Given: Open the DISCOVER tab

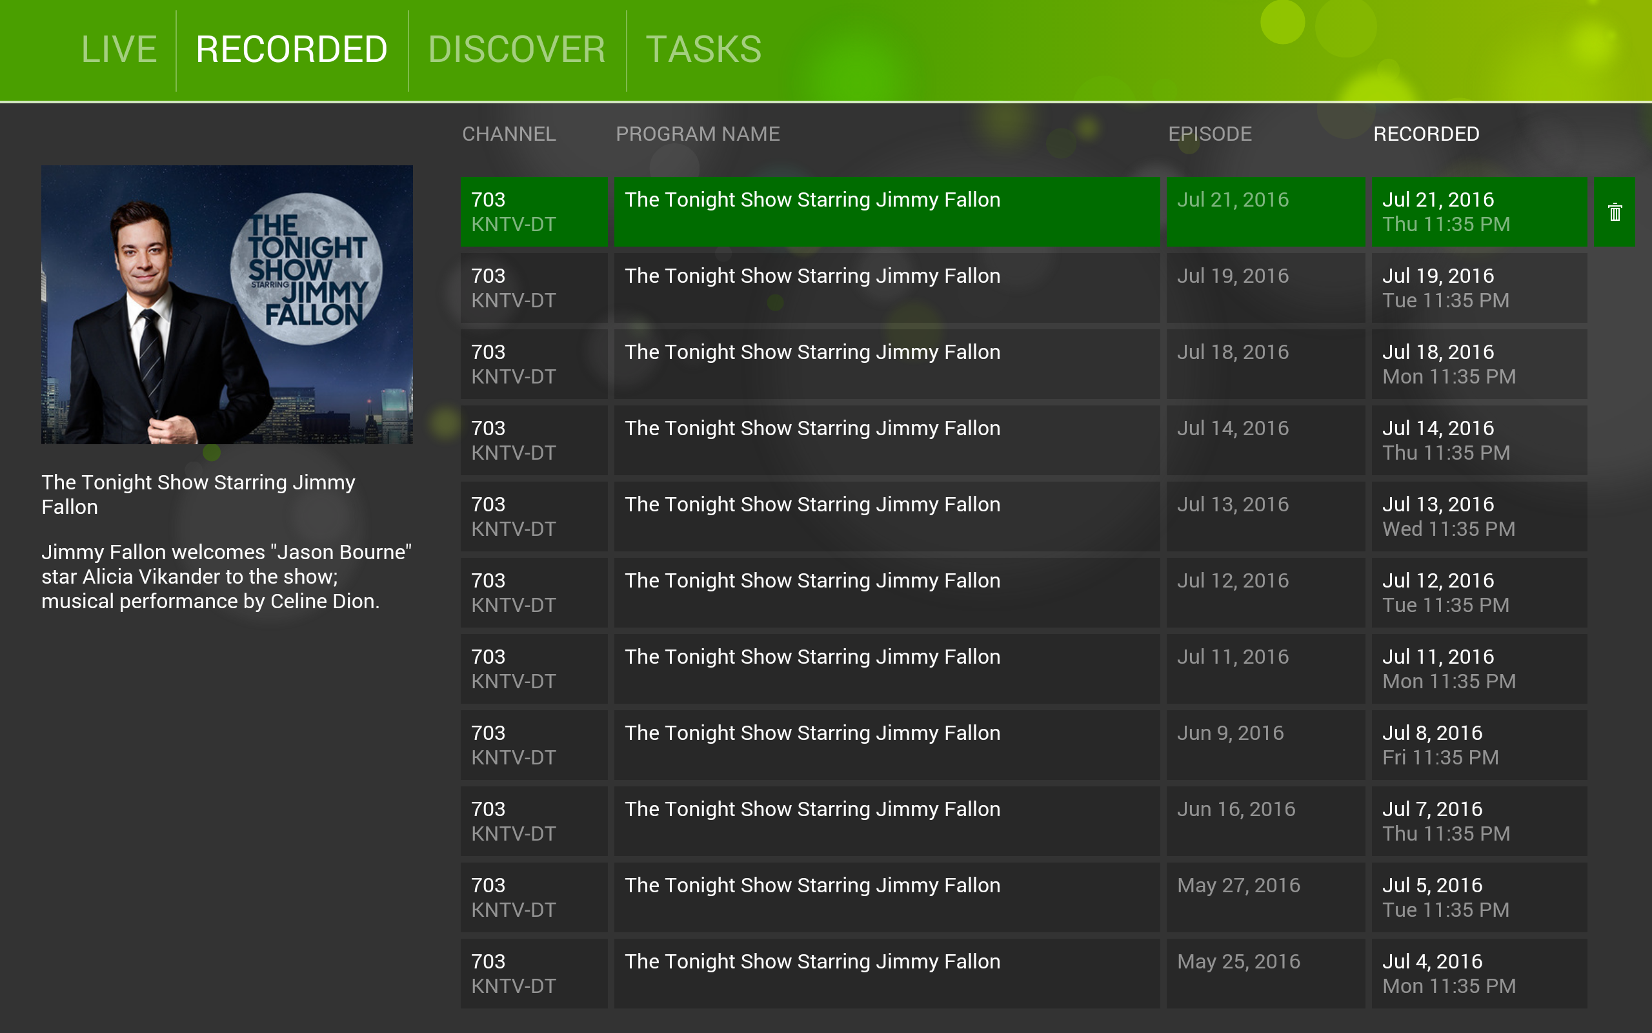Looking at the screenshot, I should tap(516, 50).
